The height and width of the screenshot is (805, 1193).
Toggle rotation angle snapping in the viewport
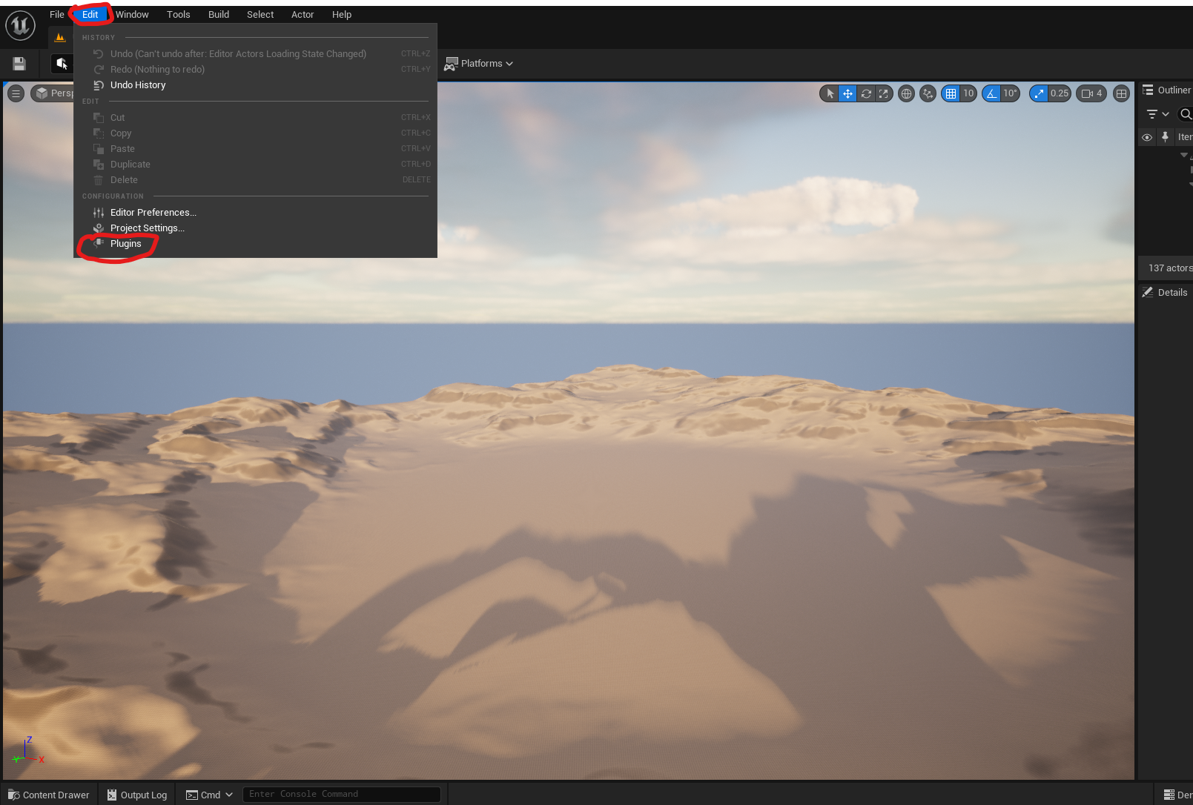[x=991, y=93]
